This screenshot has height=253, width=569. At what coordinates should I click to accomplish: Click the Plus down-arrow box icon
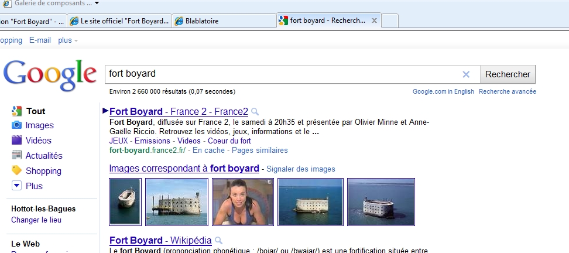point(17,186)
